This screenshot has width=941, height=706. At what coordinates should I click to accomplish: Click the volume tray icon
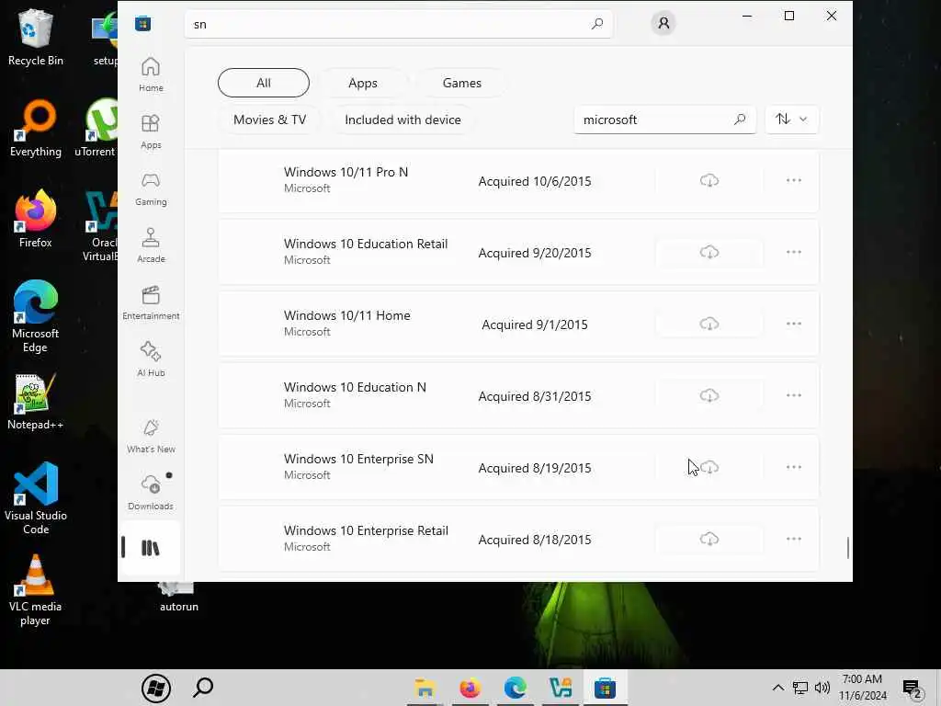[822, 688]
